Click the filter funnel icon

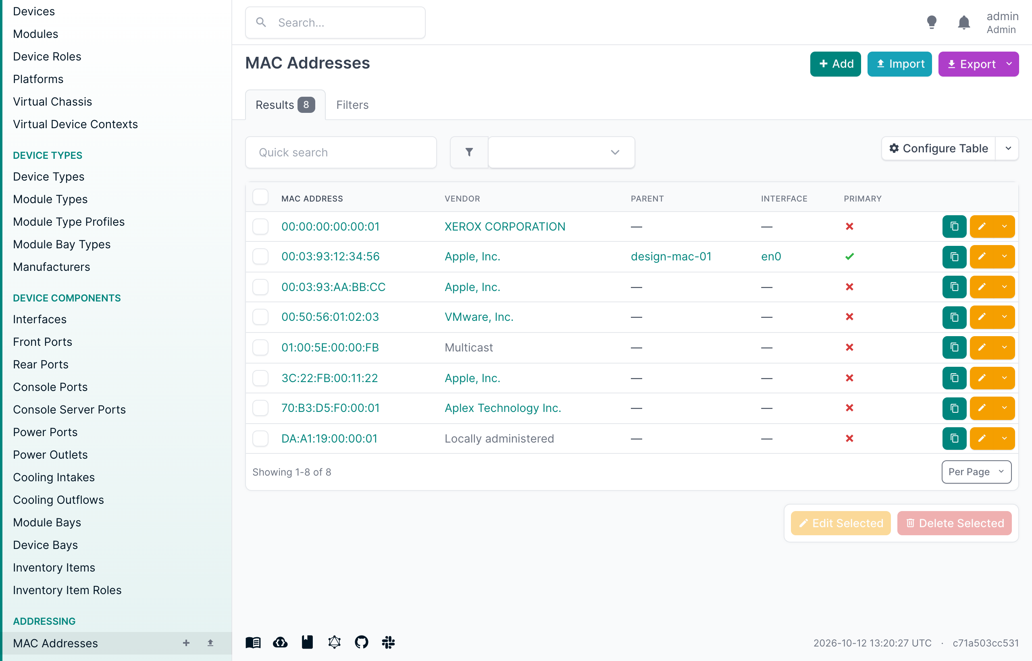point(469,152)
